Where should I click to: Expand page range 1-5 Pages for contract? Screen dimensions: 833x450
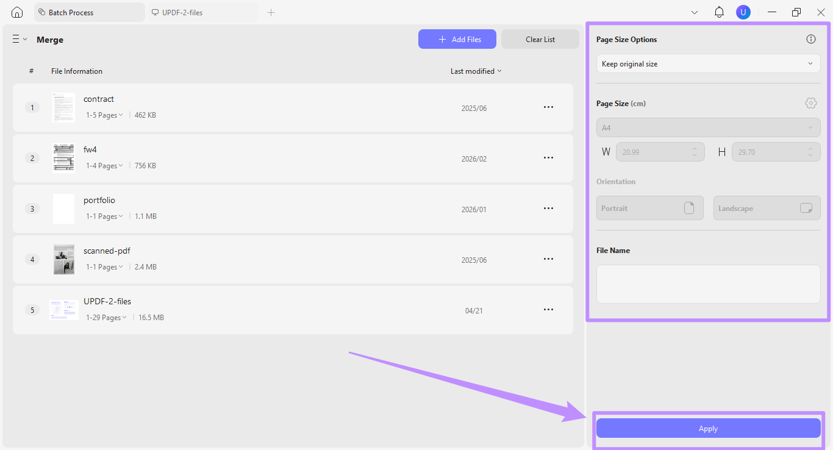[x=104, y=115]
